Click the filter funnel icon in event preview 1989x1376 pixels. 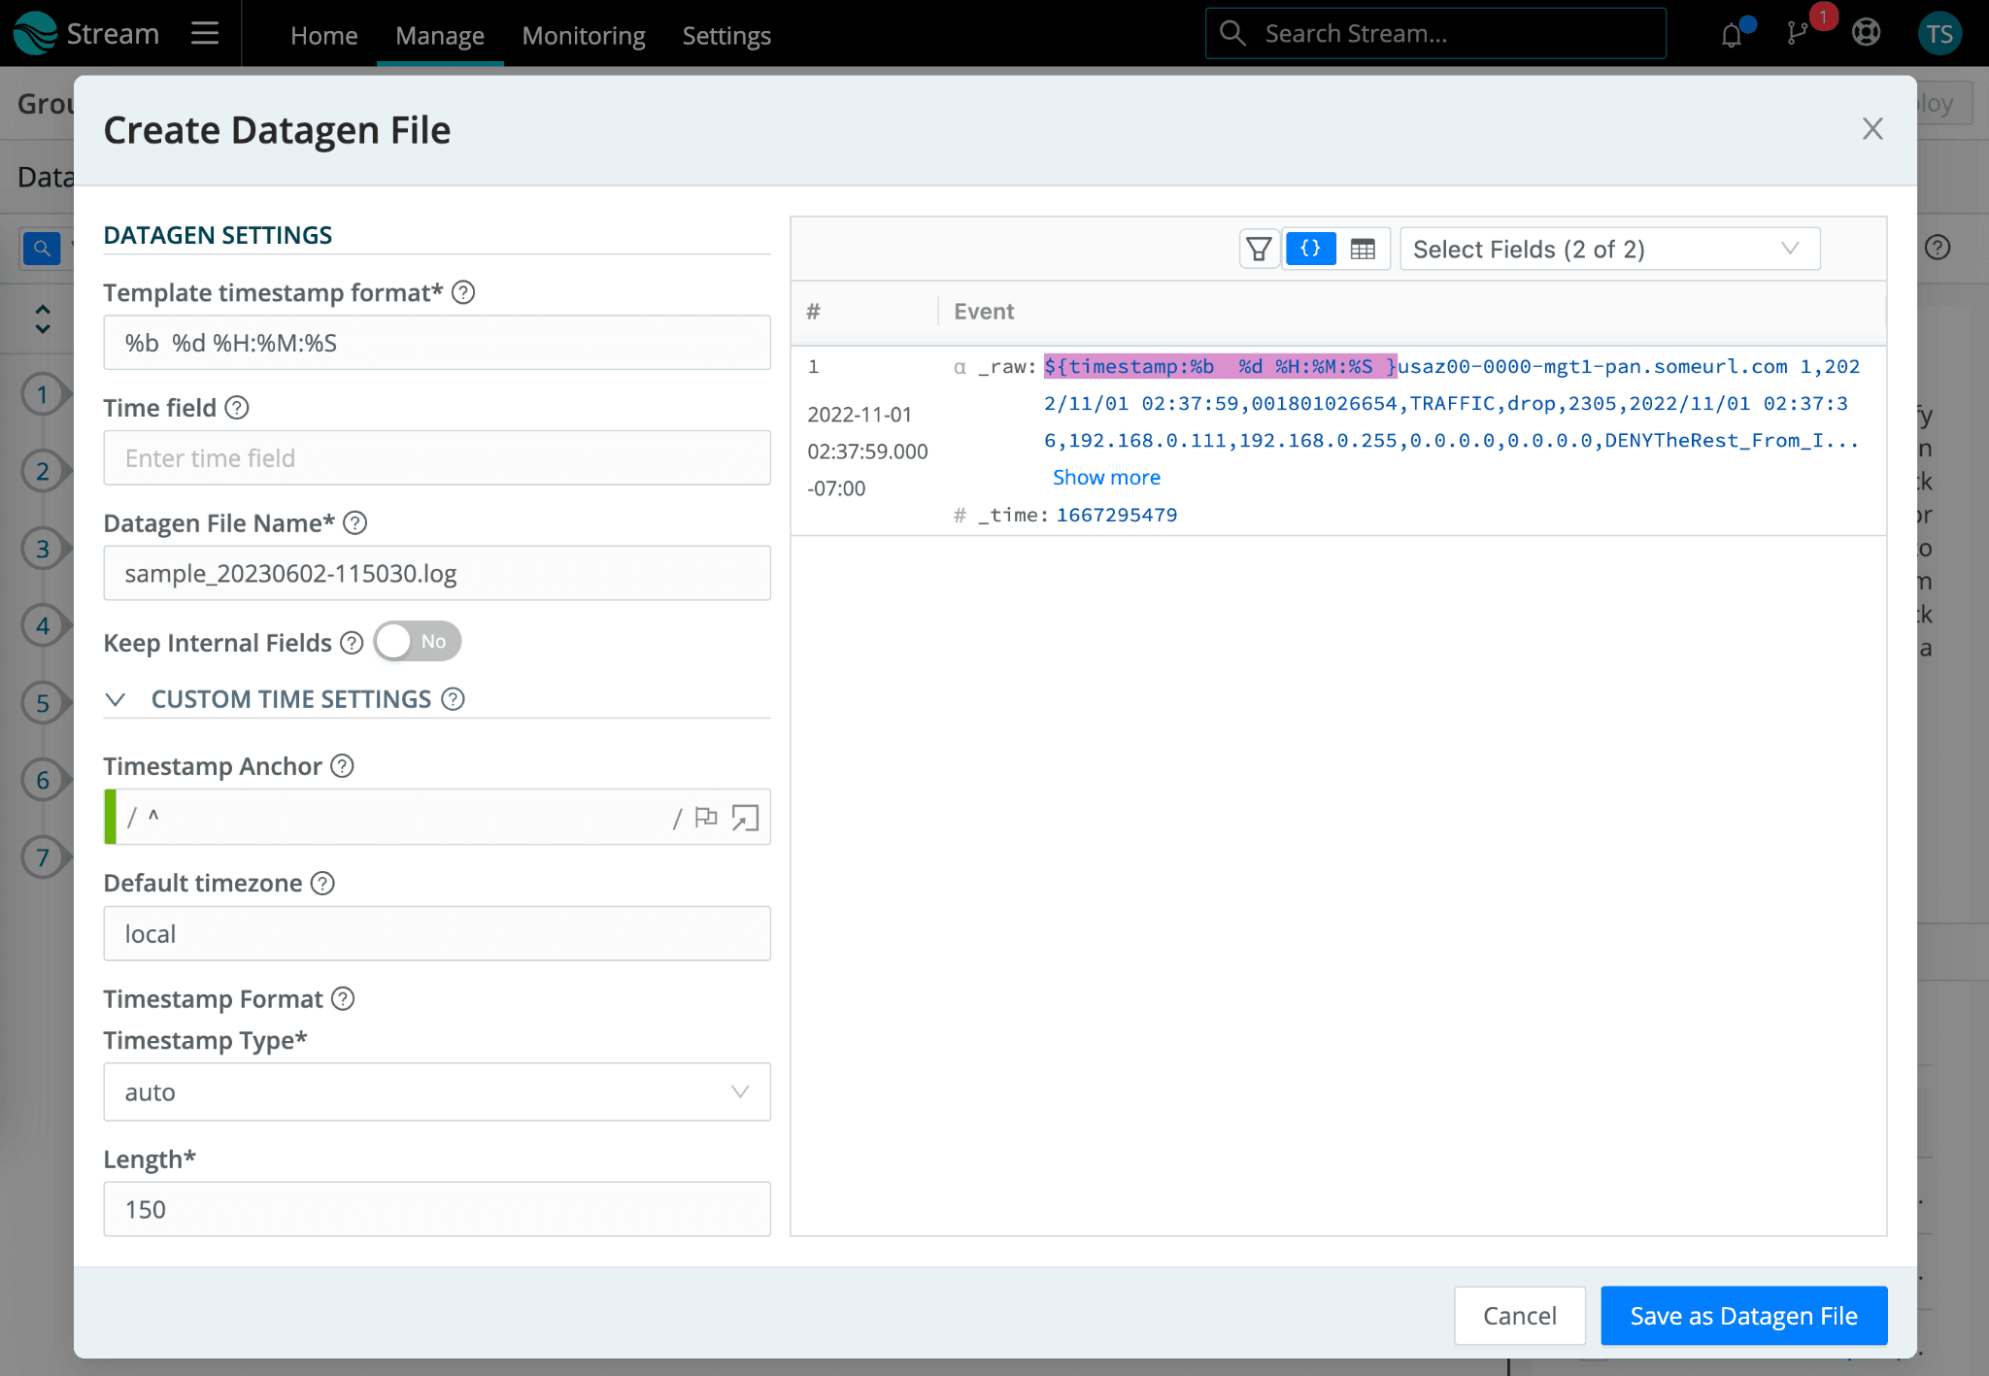coord(1259,250)
